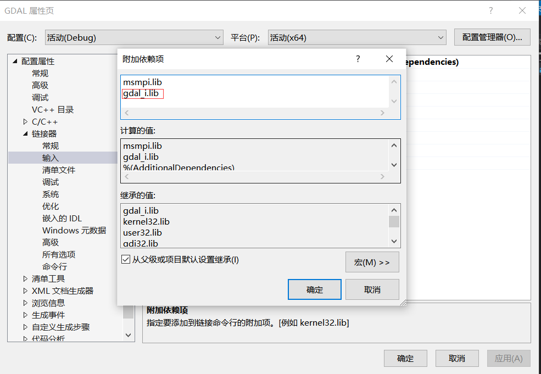Screen dimensions: 541x374
Task: Open the 配置管理器 configuration manager
Action: coord(492,37)
